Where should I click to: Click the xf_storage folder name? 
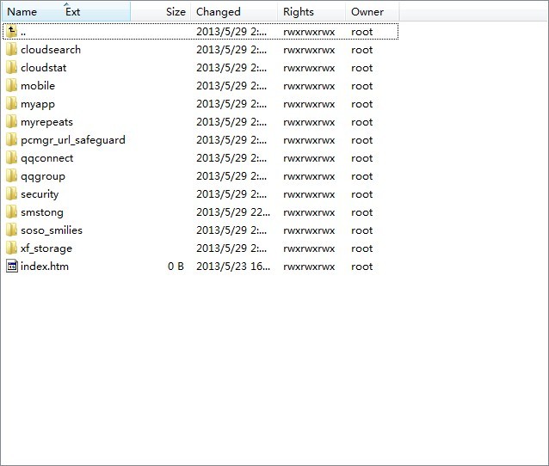coord(46,248)
